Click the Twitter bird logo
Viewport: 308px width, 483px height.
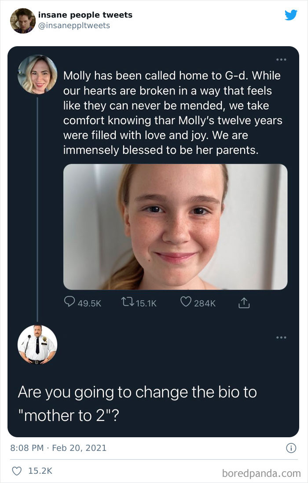[291, 15]
